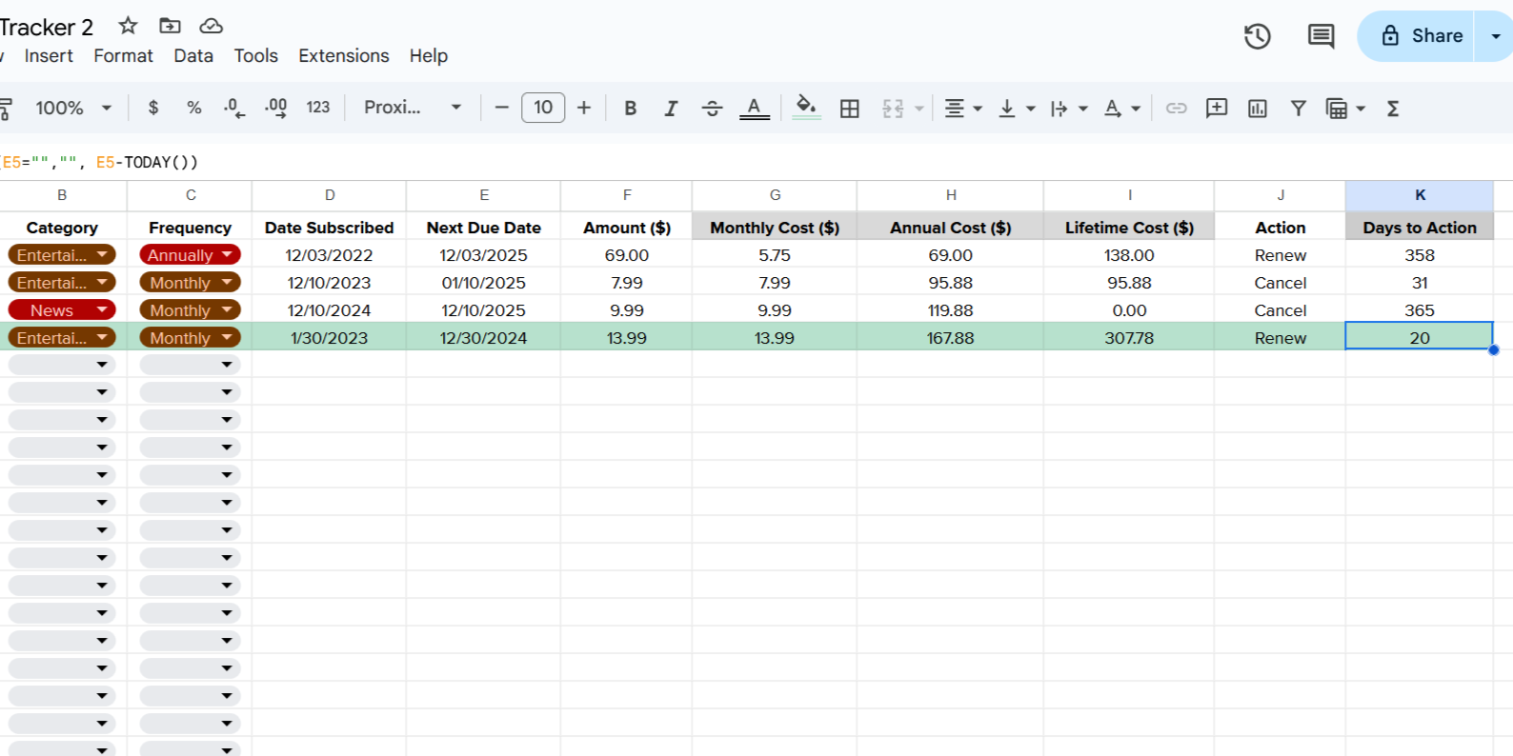Viewport: 1513px width, 756px height.
Task: Decrease font size with minus
Action: click(x=501, y=108)
